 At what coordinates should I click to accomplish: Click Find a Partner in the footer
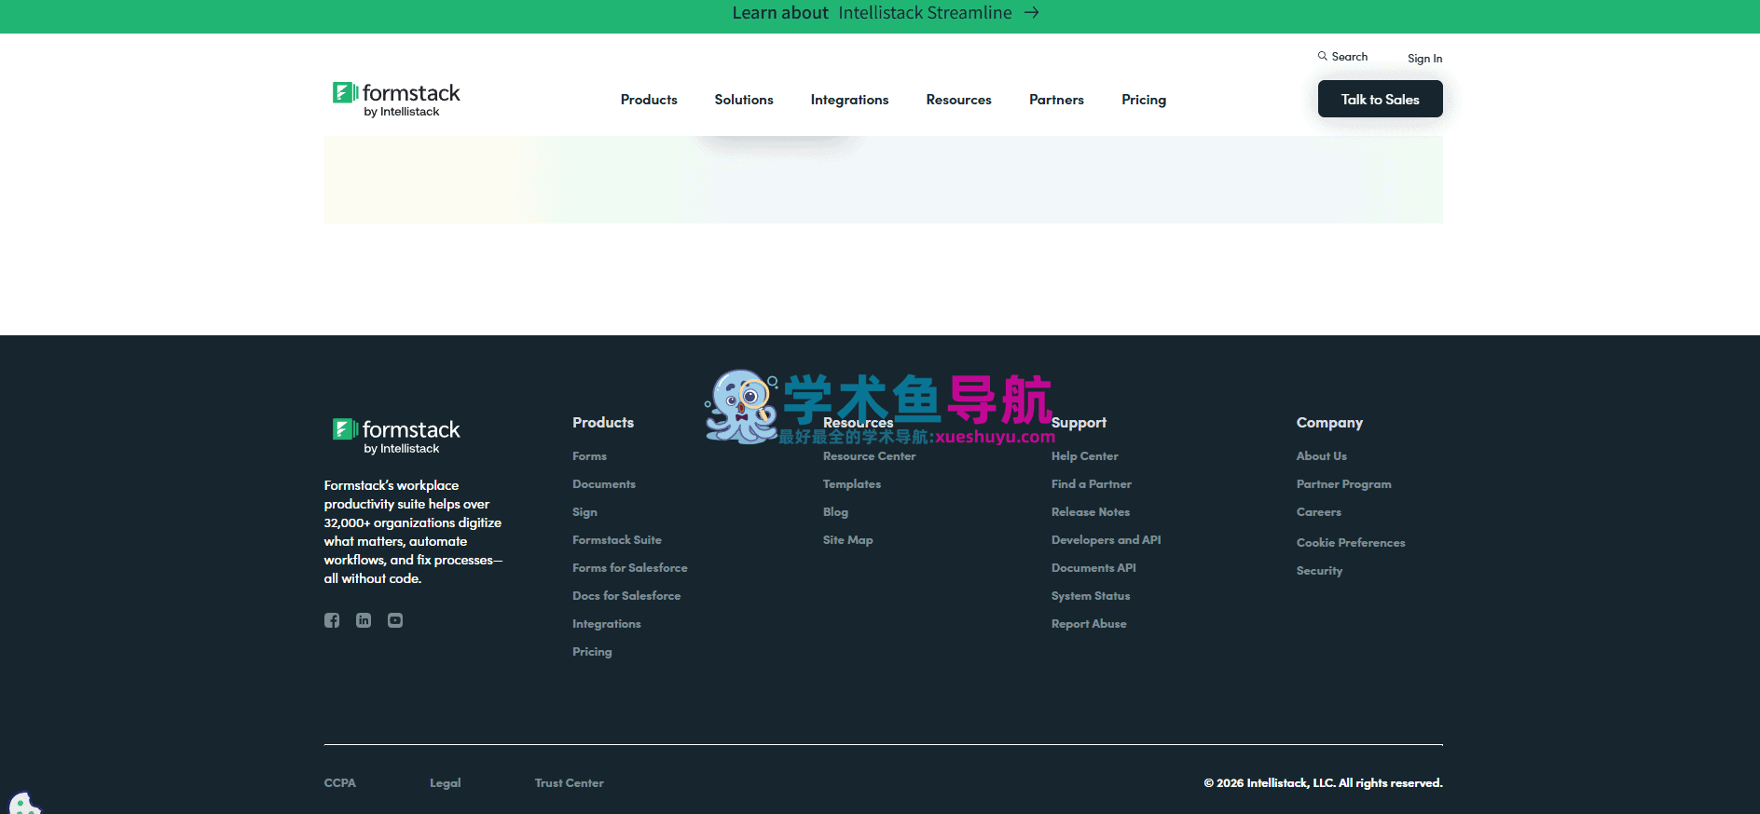[x=1092, y=484]
